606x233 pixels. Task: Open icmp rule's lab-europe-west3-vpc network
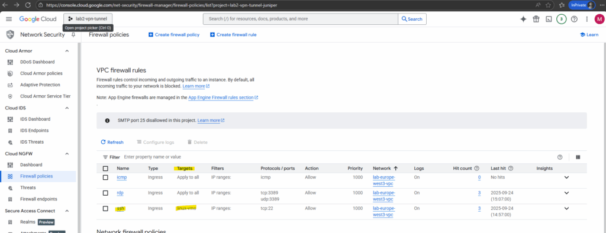tap(383, 180)
